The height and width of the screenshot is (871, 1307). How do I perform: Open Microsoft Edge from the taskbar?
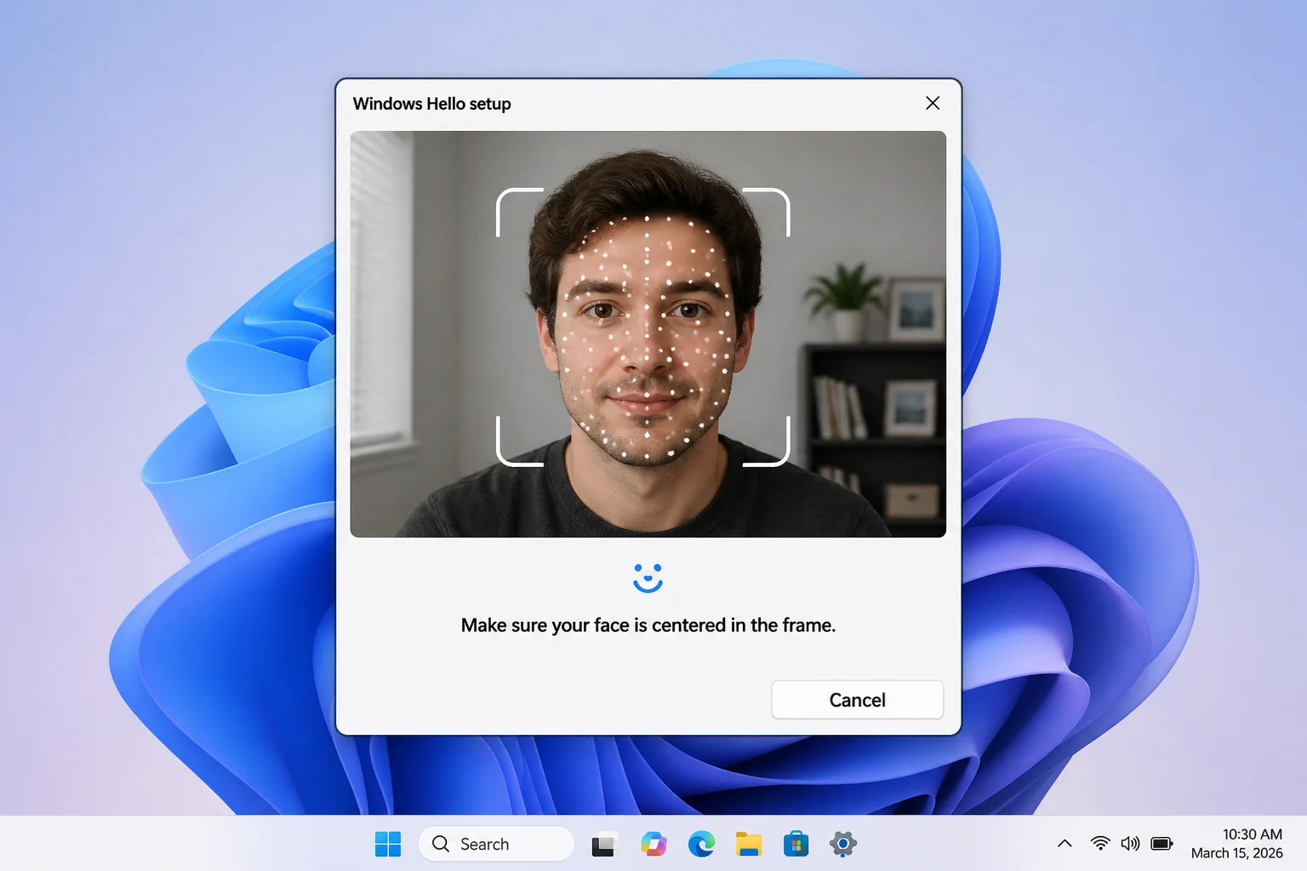coord(701,844)
